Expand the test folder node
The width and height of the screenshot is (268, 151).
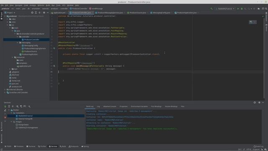pos(10,69)
